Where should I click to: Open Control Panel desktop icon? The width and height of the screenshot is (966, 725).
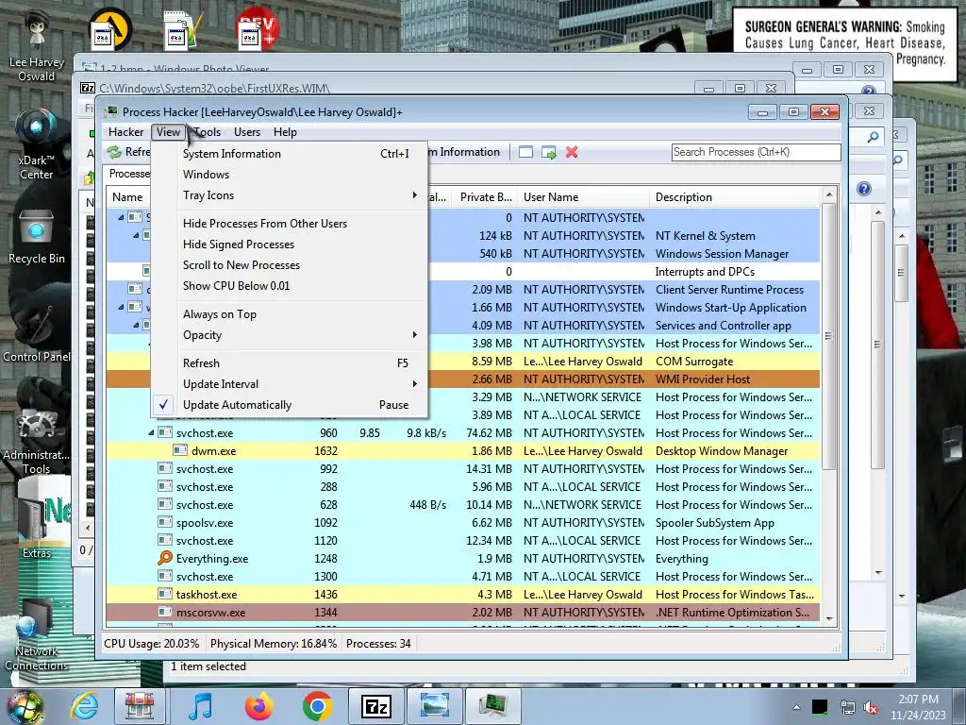click(37, 333)
